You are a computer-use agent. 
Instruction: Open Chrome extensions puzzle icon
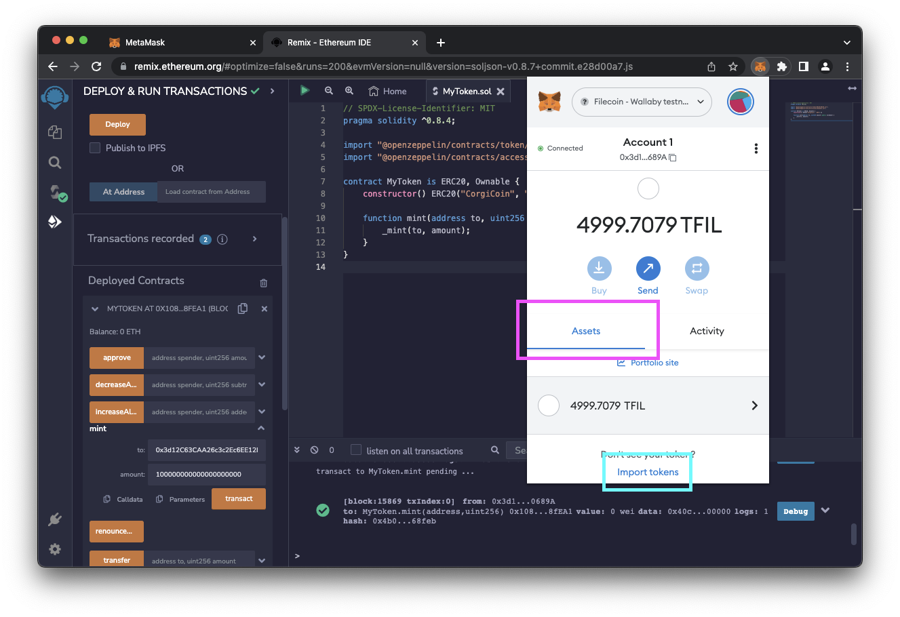(x=782, y=66)
